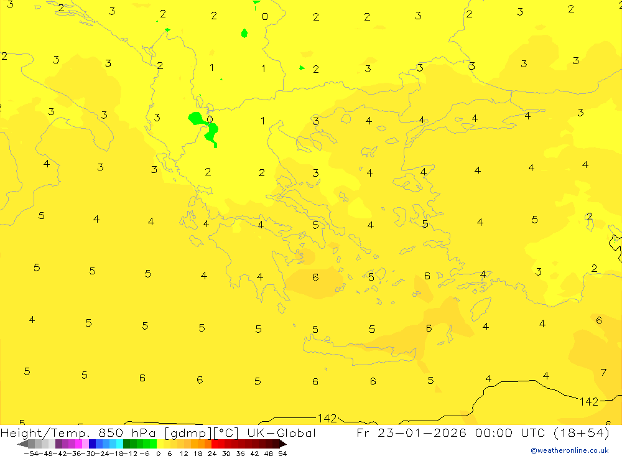Click the '-54' legend scale label
Image resolution: width=622 pixels, height=456 pixels.
(31, 454)
